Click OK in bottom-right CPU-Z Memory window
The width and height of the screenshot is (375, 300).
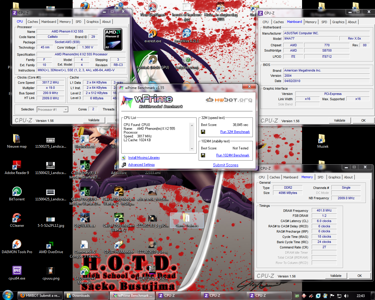pyautogui.click(x=359, y=276)
